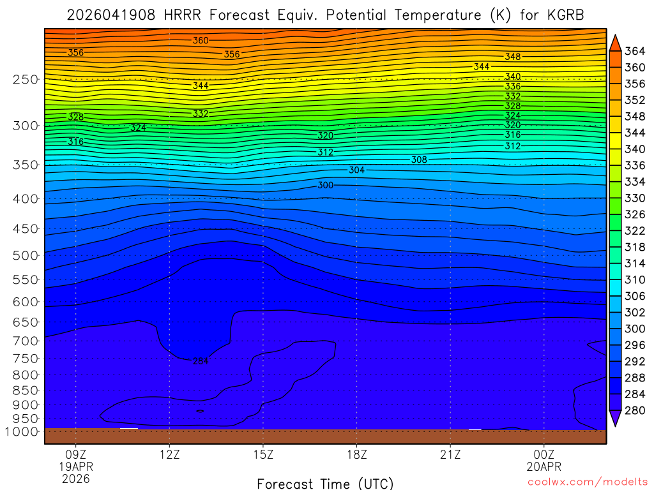The width and height of the screenshot is (654, 490).
Task: Click the 300 pressure level label
Action: coord(26,126)
